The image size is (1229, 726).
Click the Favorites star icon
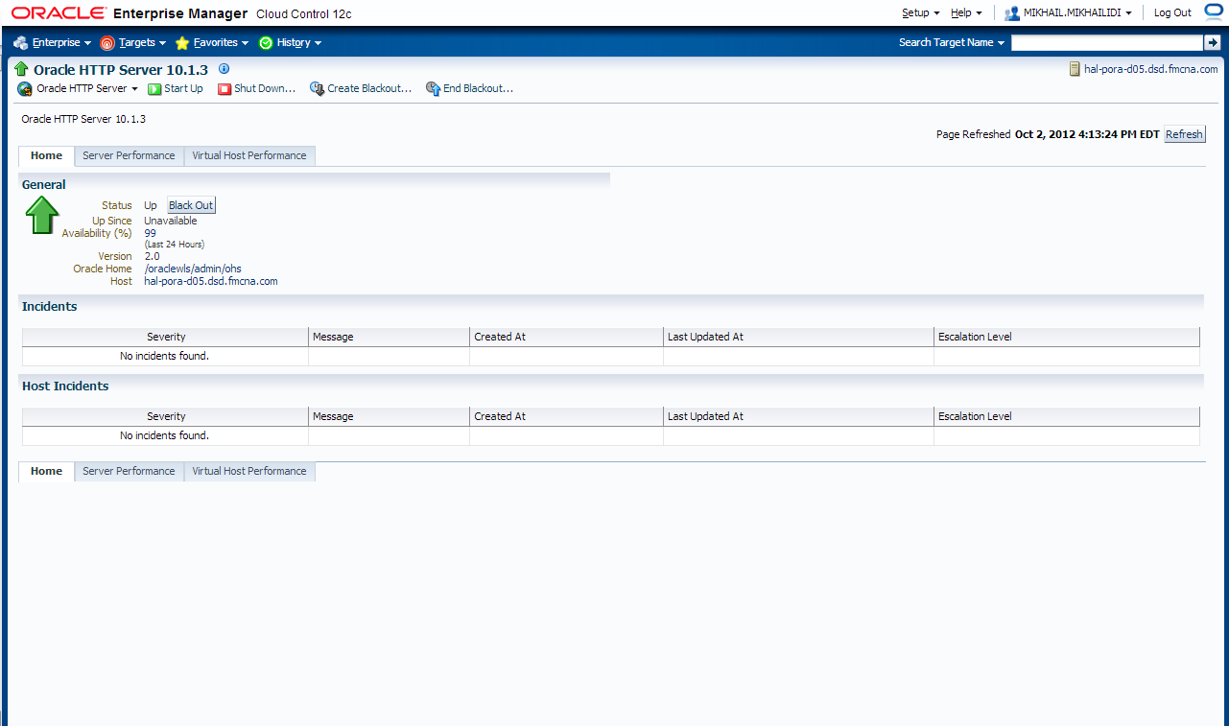(182, 43)
